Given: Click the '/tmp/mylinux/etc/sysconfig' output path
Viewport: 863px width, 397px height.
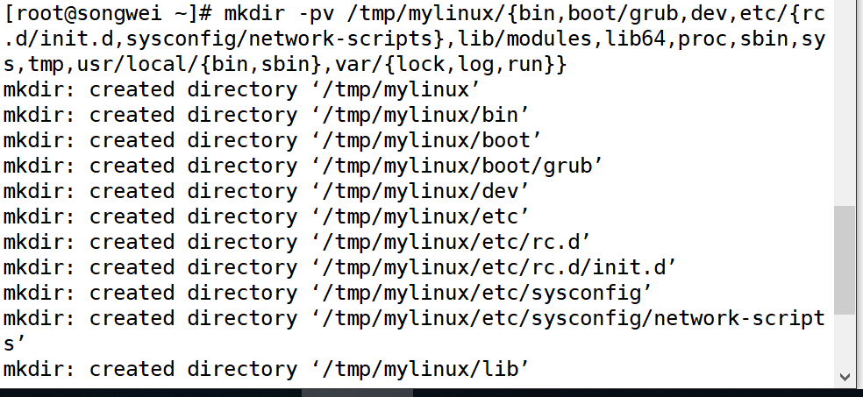Looking at the screenshot, I should (x=481, y=293).
